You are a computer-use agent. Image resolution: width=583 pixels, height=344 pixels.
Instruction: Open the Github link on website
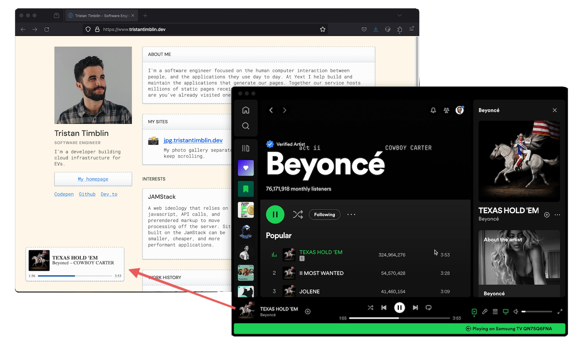click(87, 194)
